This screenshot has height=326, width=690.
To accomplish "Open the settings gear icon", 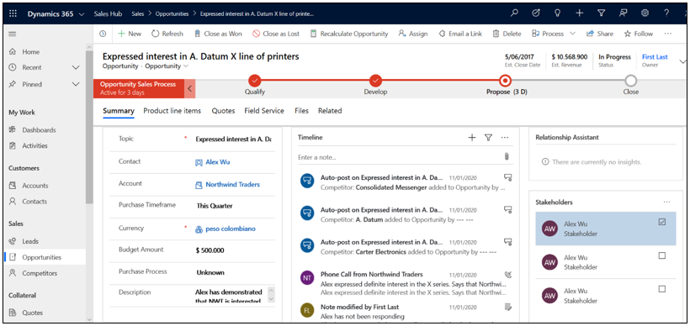I will 645,13.
